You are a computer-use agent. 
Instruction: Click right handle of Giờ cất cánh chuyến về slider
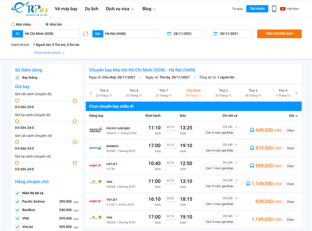point(75,142)
